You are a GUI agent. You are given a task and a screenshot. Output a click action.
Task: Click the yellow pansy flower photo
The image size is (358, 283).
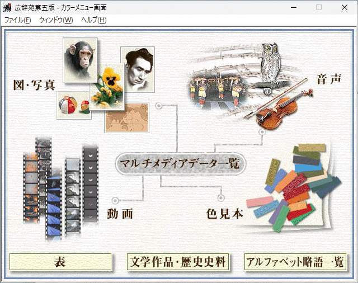pyautogui.click(x=107, y=87)
